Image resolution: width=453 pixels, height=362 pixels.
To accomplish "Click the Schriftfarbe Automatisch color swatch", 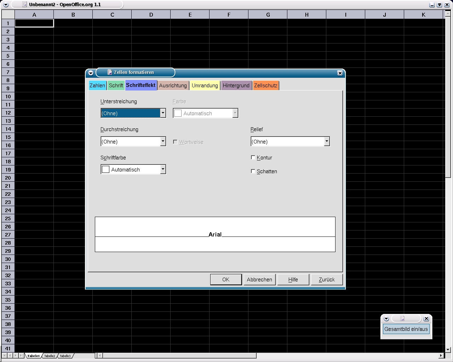I will click(x=106, y=170).
